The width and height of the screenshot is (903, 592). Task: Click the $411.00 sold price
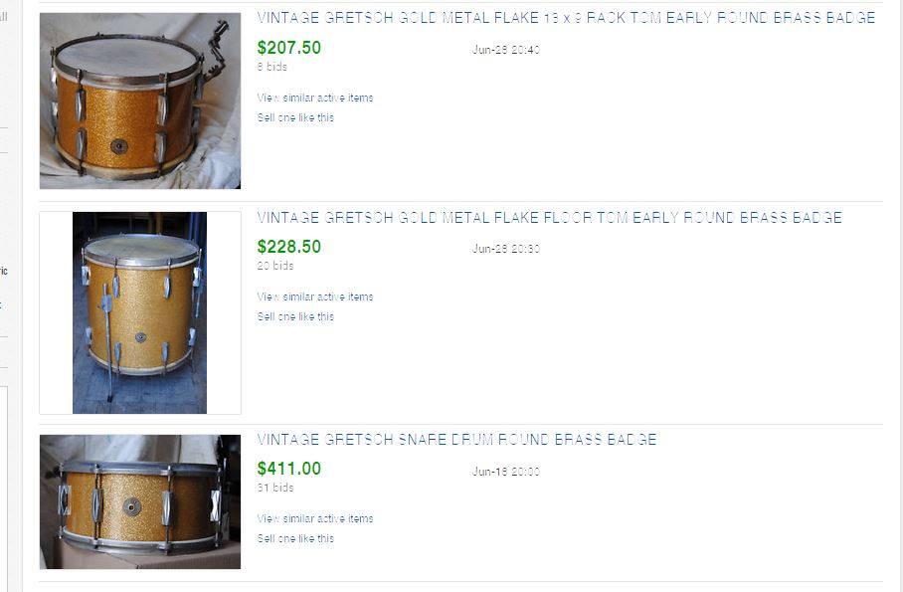point(288,469)
